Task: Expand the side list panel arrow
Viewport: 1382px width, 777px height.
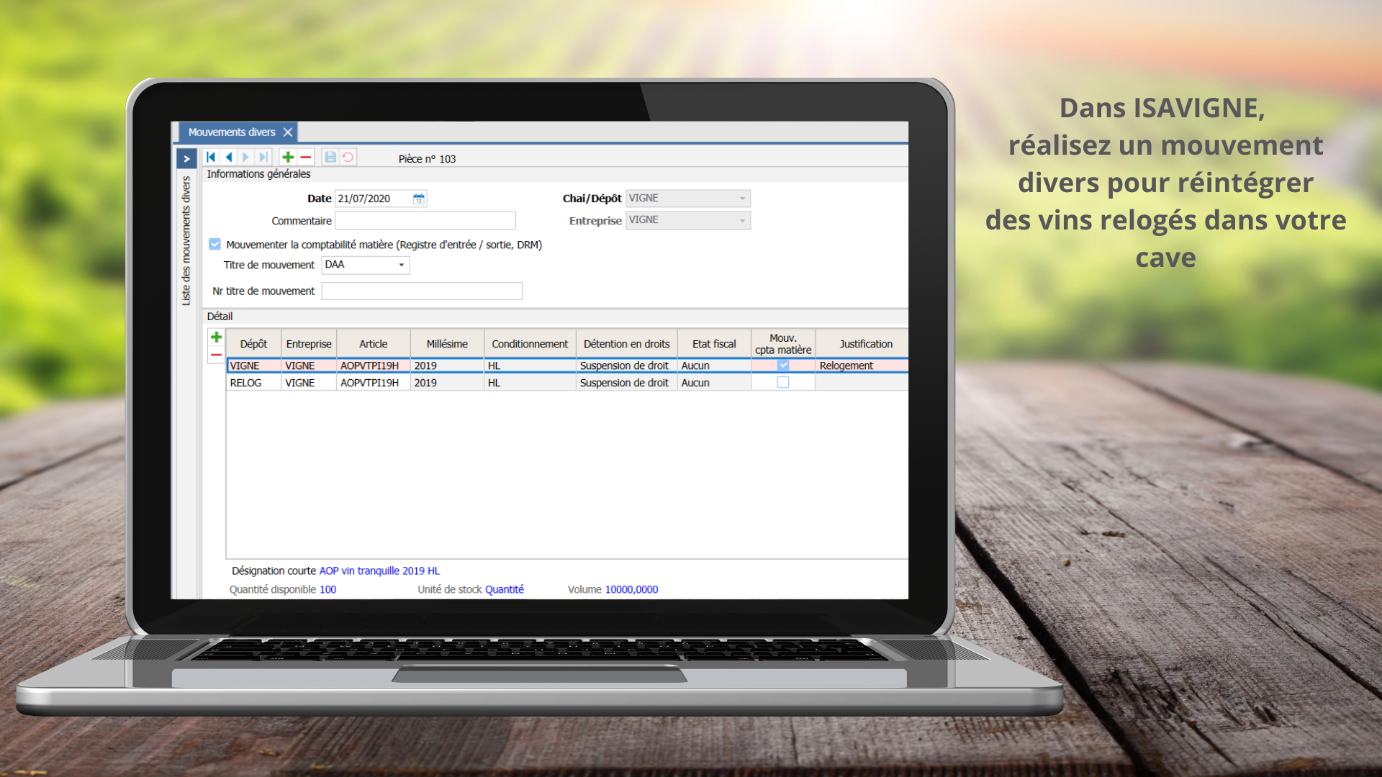Action: click(186, 159)
